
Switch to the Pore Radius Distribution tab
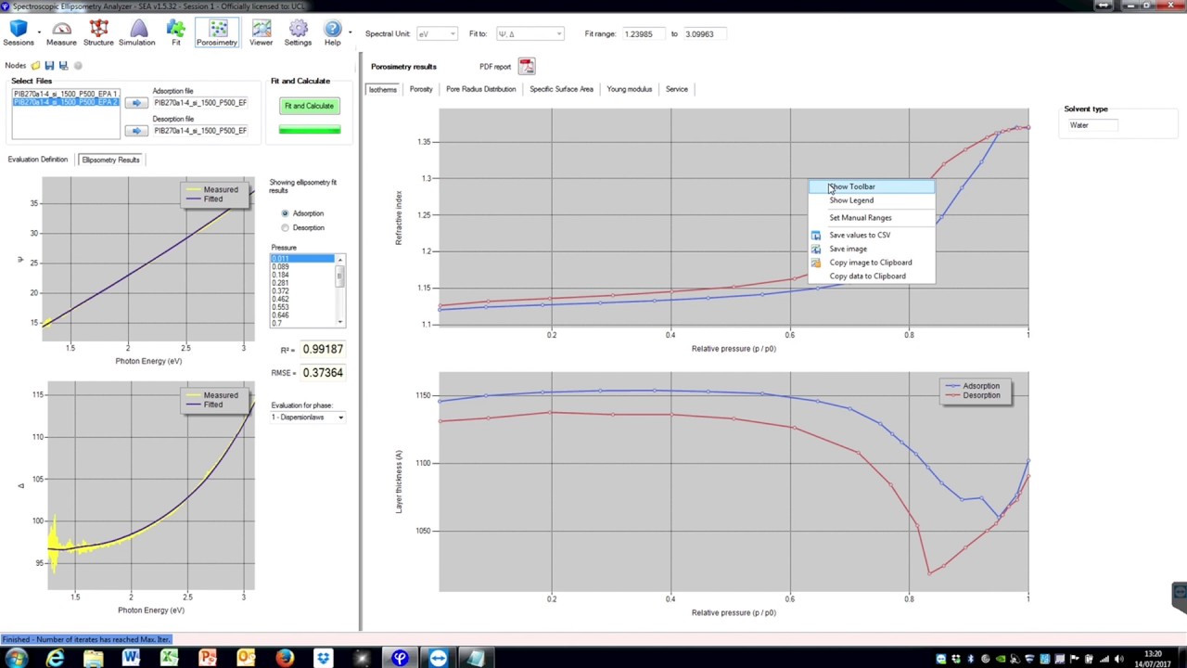point(480,89)
